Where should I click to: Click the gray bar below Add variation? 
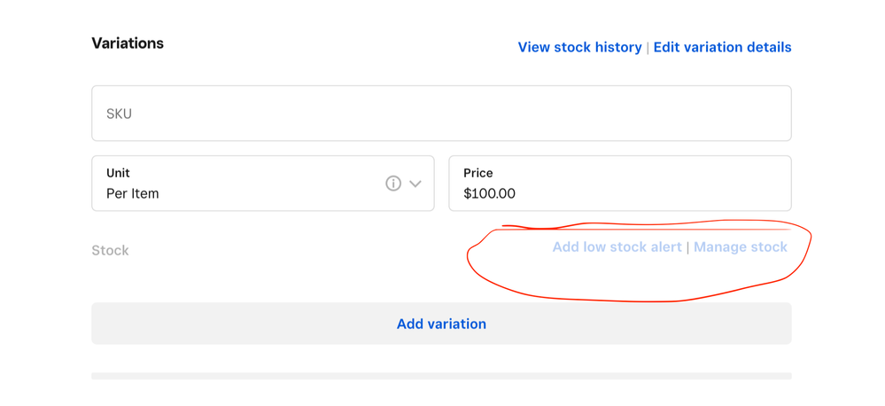pos(441,376)
